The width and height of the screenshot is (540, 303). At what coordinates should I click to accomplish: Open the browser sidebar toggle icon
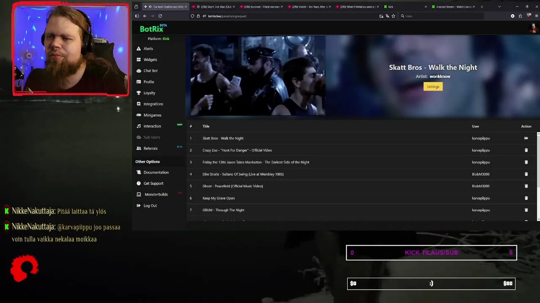pyautogui.click(x=137, y=16)
